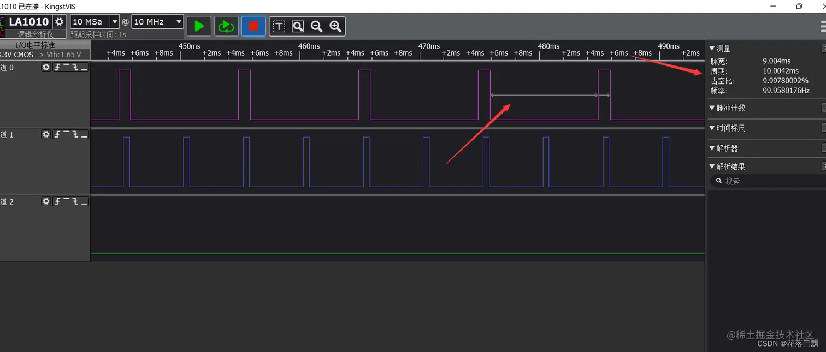Collapse the 脉冲计数 pulse count section

coord(712,108)
